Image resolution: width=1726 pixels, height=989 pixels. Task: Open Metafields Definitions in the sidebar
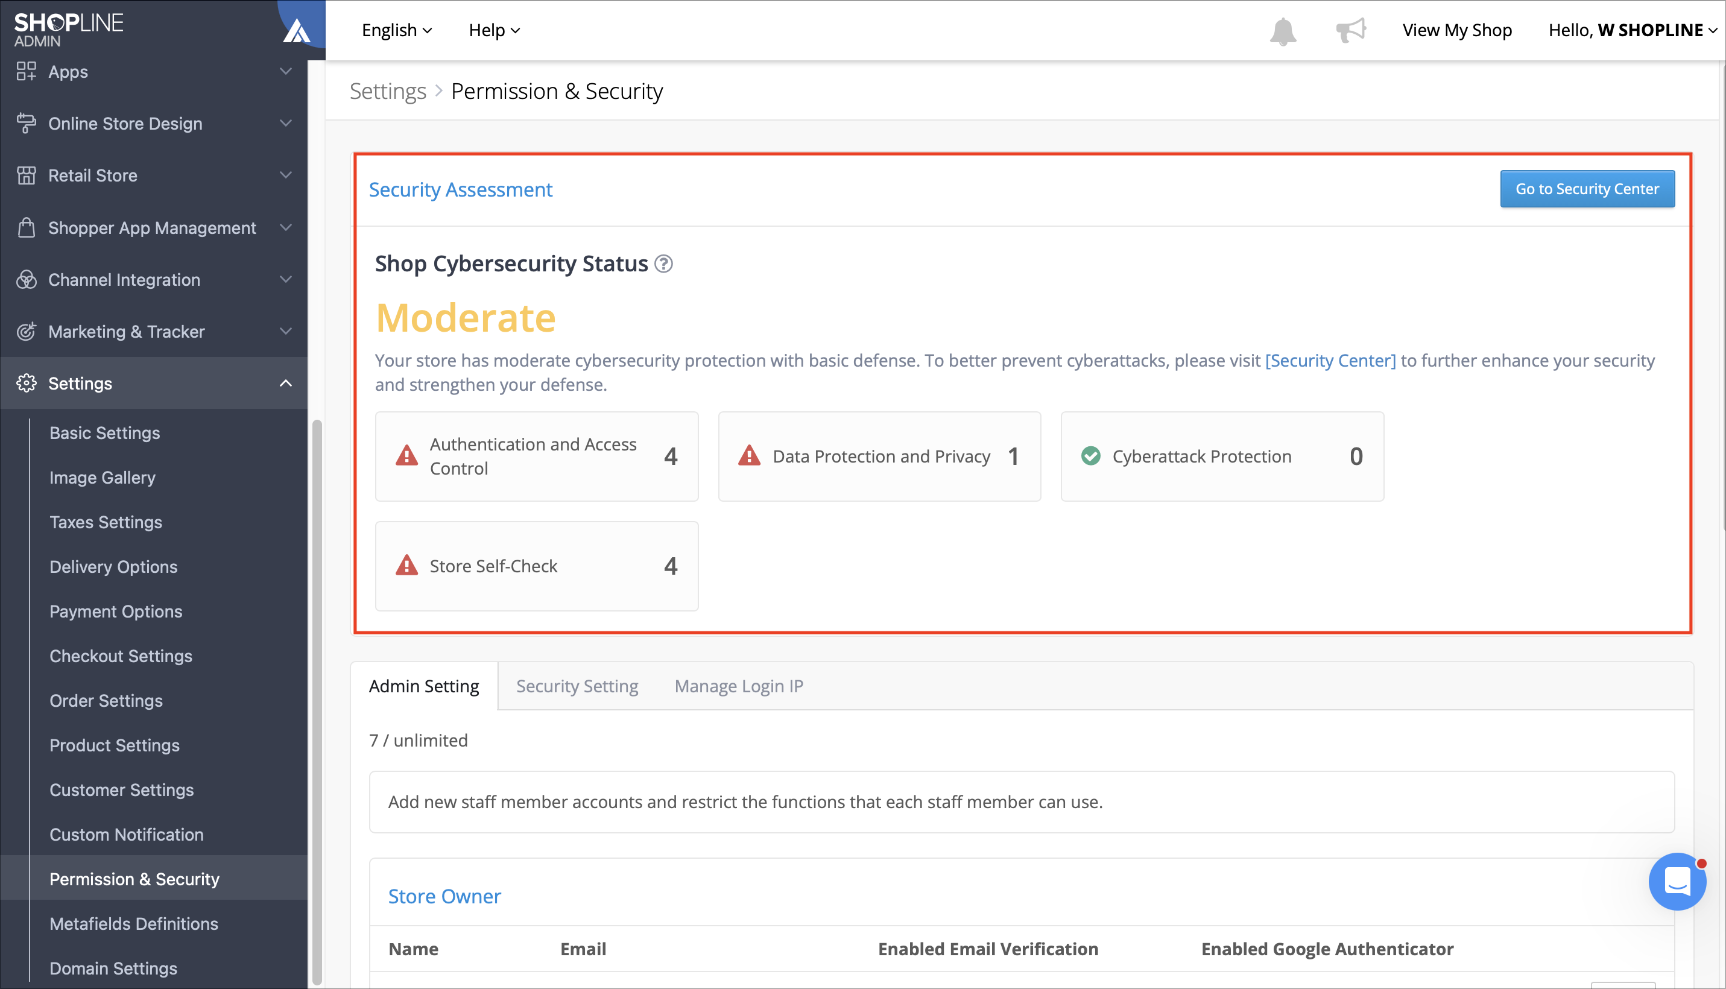[x=134, y=924]
